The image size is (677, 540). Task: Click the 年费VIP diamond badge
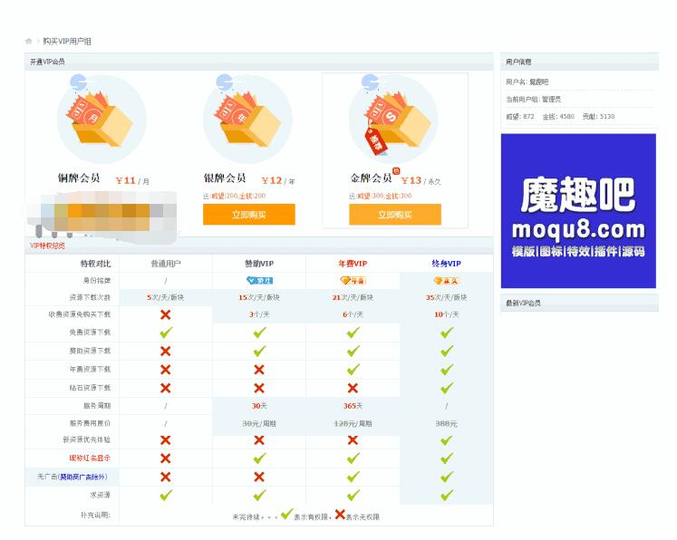tap(353, 281)
